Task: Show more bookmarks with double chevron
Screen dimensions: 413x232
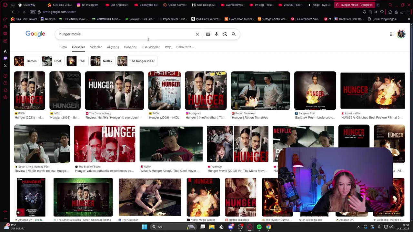Action: pyautogui.click(x=409, y=19)
